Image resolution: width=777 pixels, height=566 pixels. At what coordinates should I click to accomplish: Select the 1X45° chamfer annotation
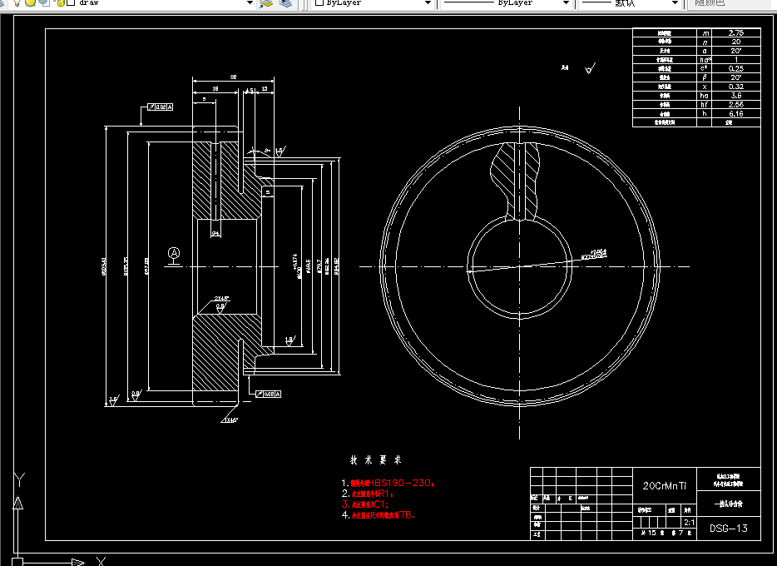coord(231,420)
